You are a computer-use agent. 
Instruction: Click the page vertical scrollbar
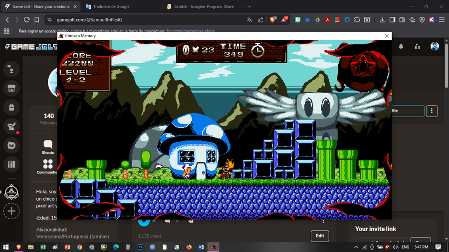coord(446,65)
